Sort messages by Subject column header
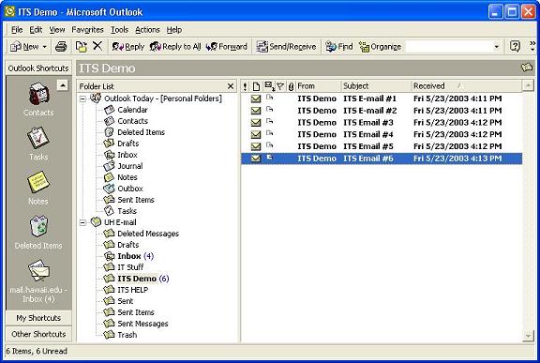The height and width of the screenshot is (363, 540). pyautogui.click(x=377, y=86)
